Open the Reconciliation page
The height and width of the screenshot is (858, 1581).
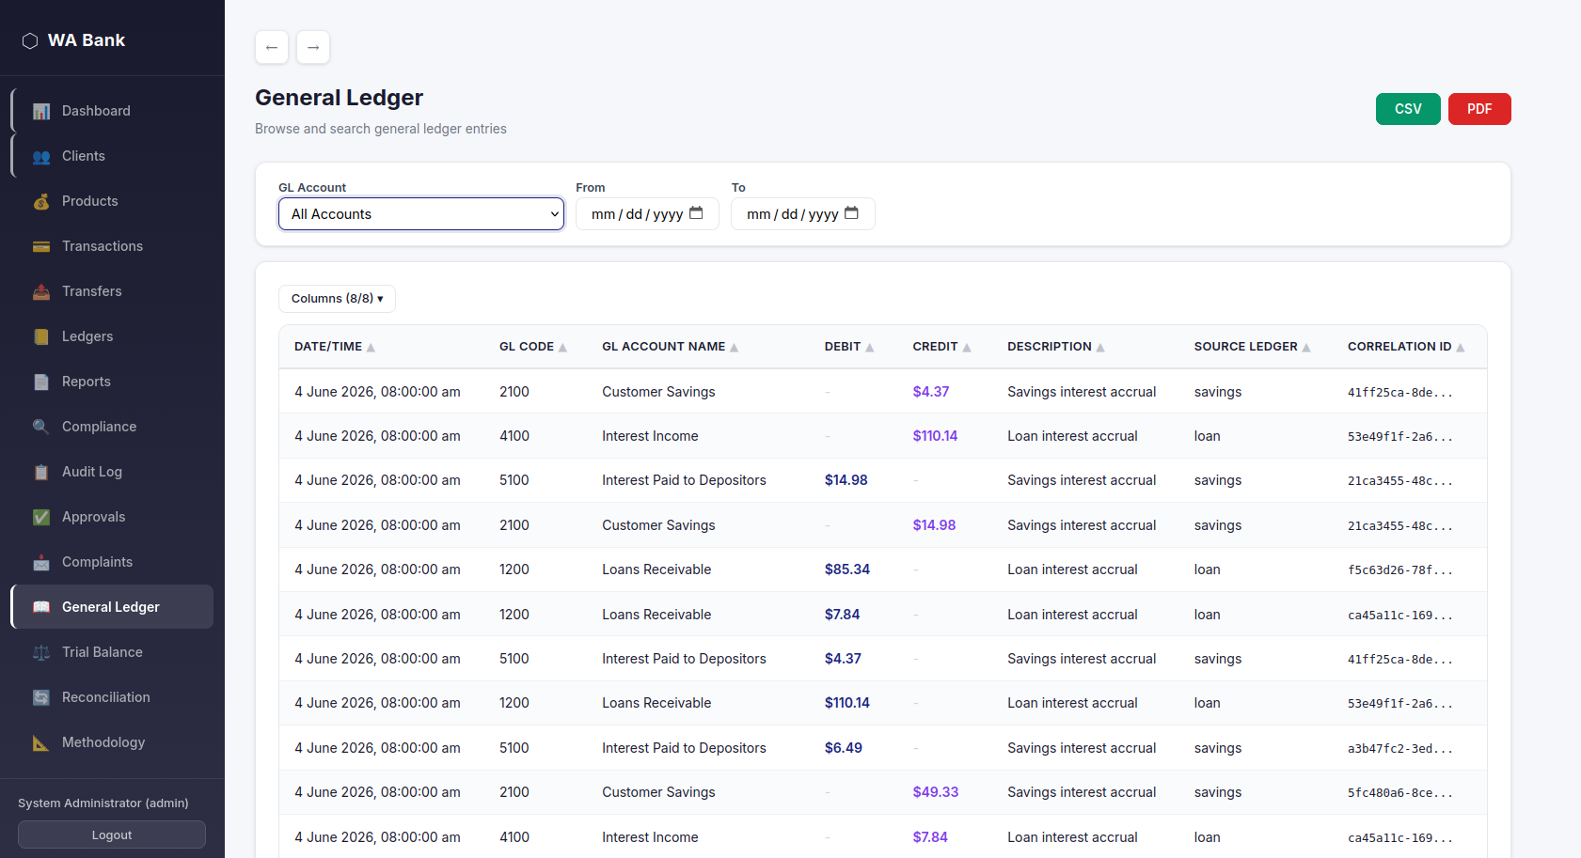tap(112, 697)
